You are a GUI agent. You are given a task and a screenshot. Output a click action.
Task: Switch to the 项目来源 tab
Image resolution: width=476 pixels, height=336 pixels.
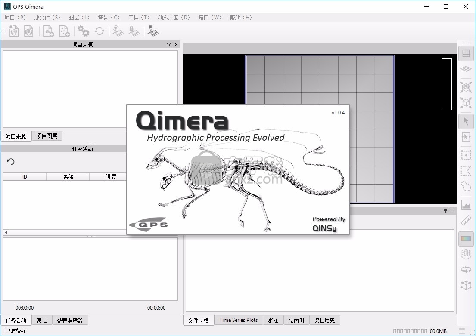tap(16, 136)
